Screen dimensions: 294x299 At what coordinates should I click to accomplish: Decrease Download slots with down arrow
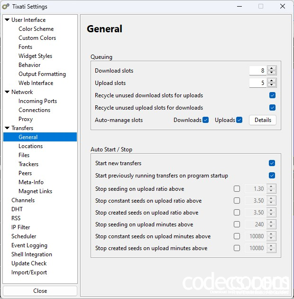272,73
